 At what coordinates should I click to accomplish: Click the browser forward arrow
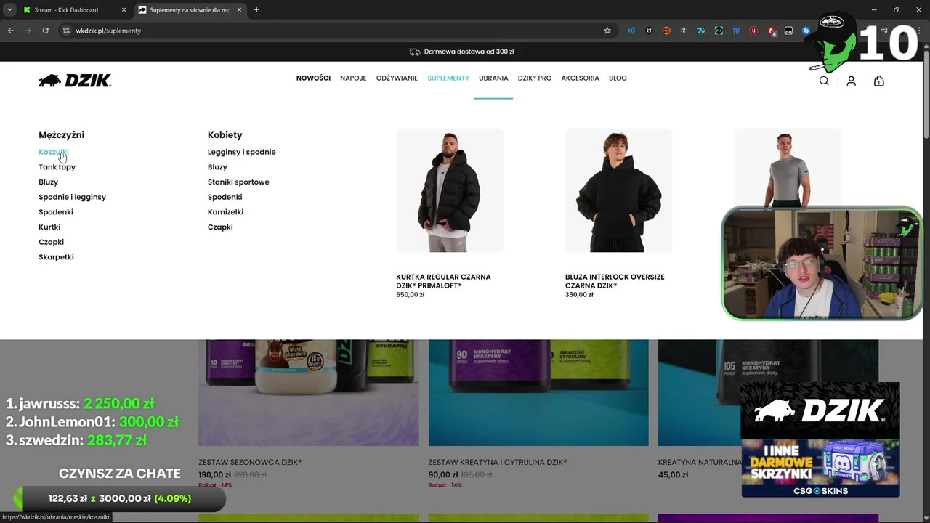coord(28,31)
